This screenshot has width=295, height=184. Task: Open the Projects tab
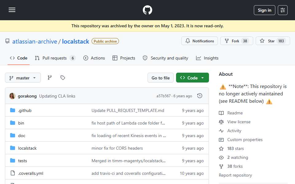coord(124,58)
